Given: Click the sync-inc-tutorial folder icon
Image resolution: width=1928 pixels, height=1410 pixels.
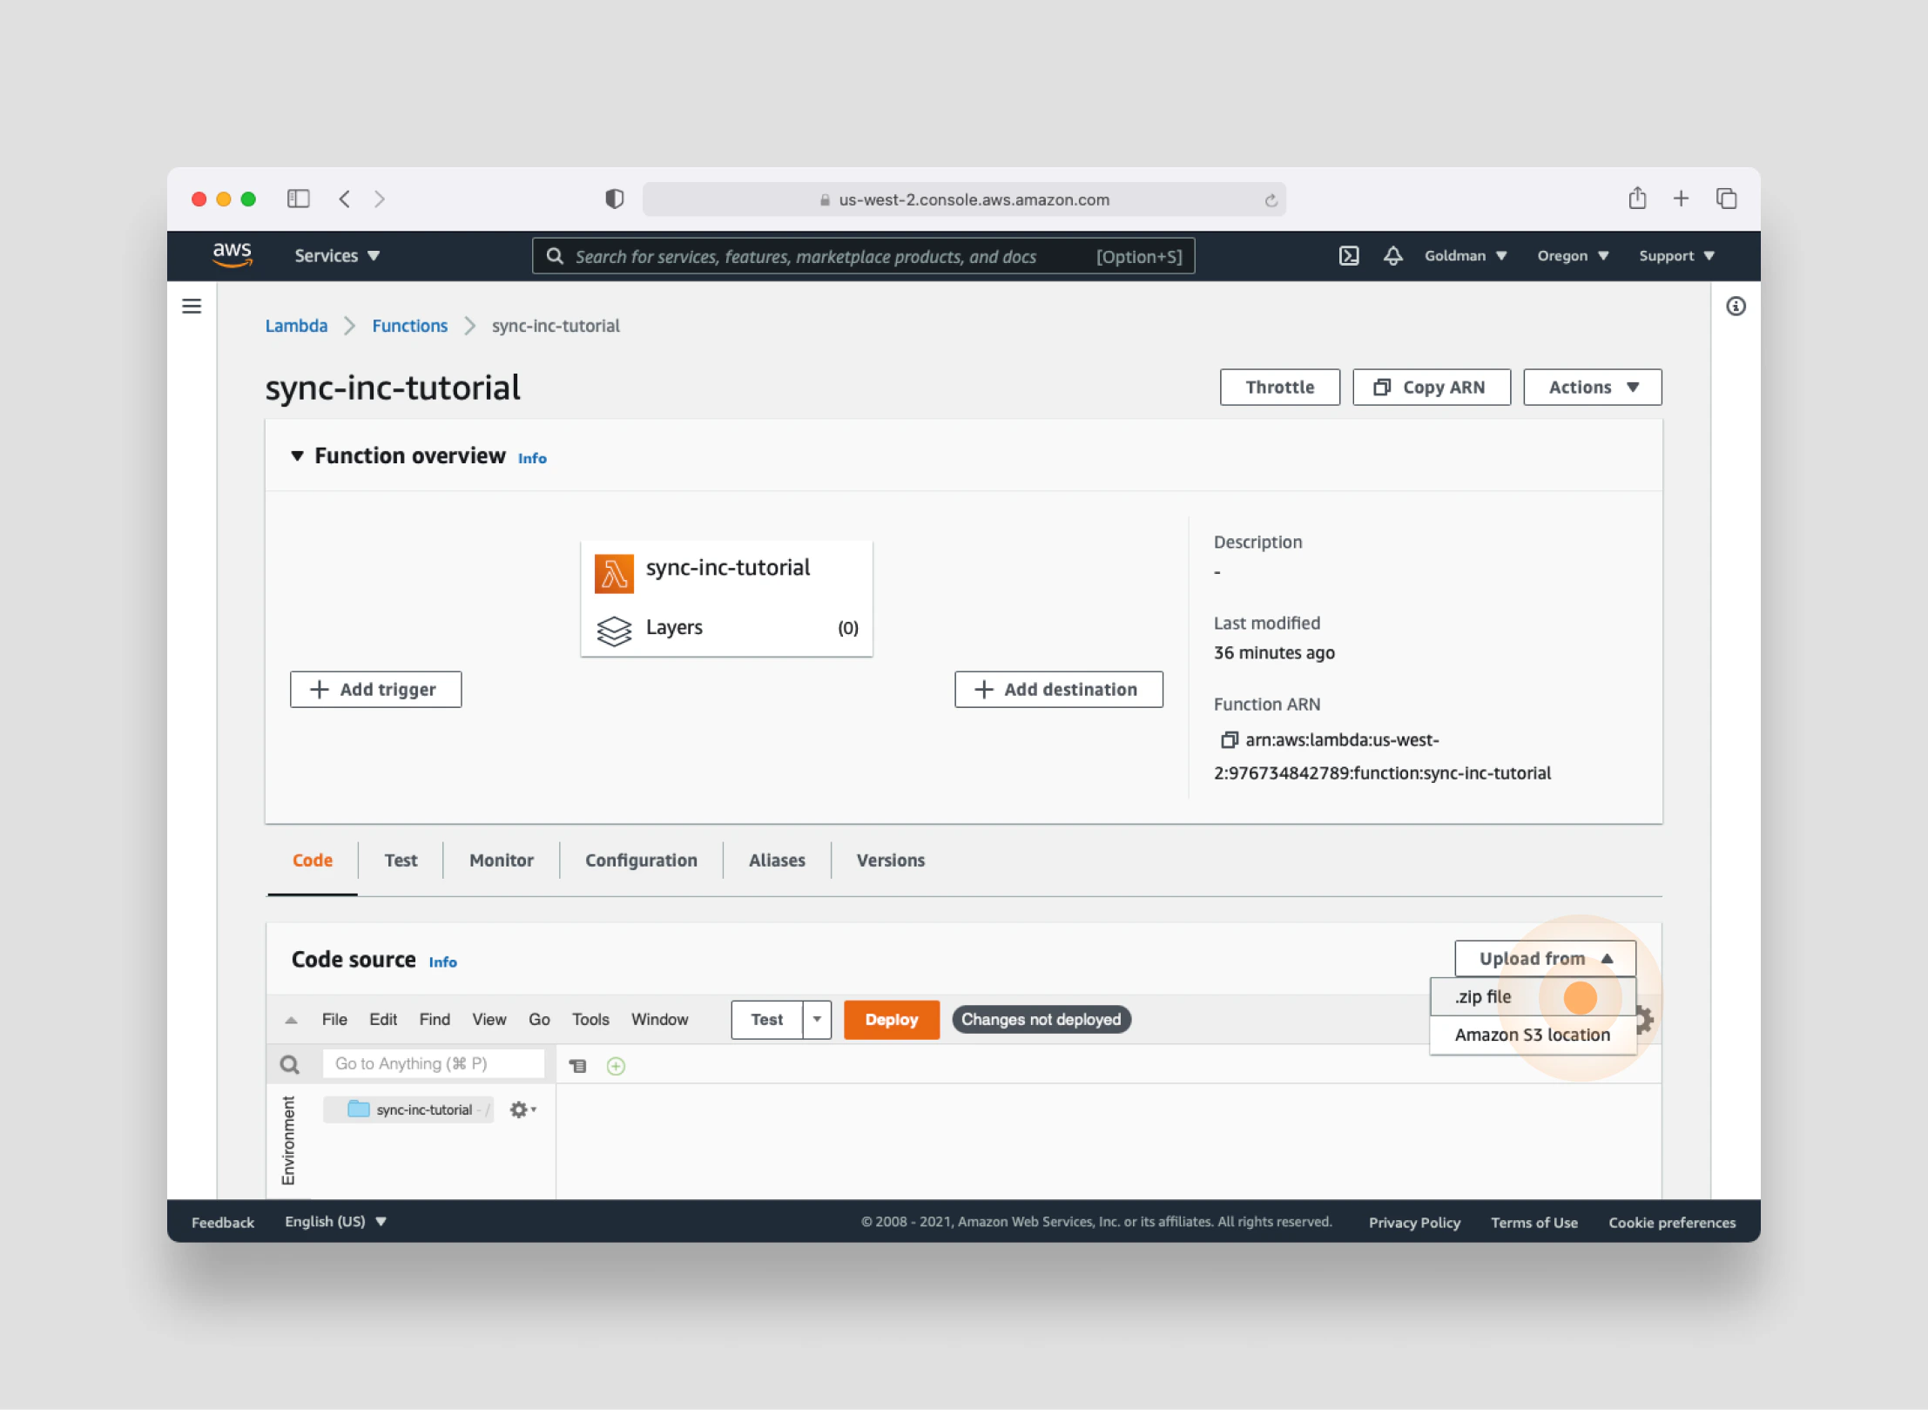Looking at the screenshot, I should 359,1109.
